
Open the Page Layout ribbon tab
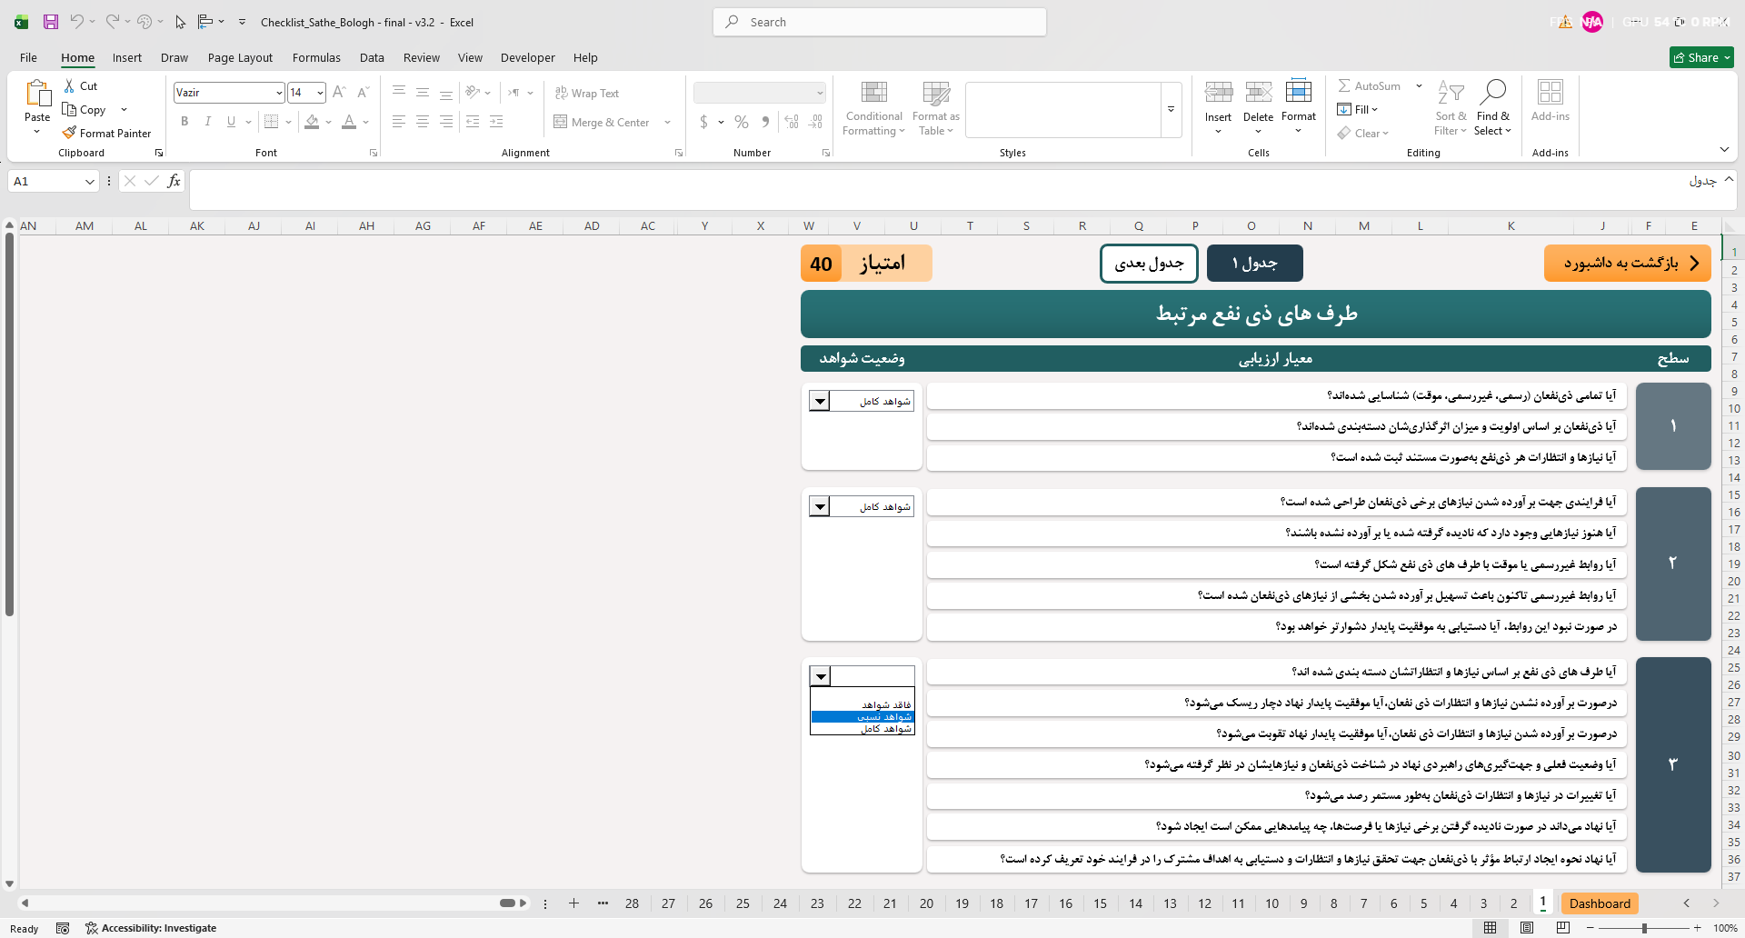coord(240,57)
